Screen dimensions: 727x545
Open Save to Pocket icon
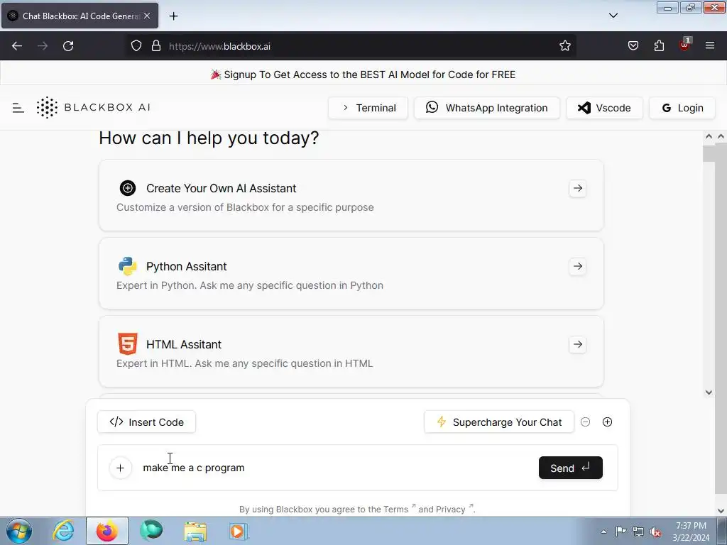(633, 46)
